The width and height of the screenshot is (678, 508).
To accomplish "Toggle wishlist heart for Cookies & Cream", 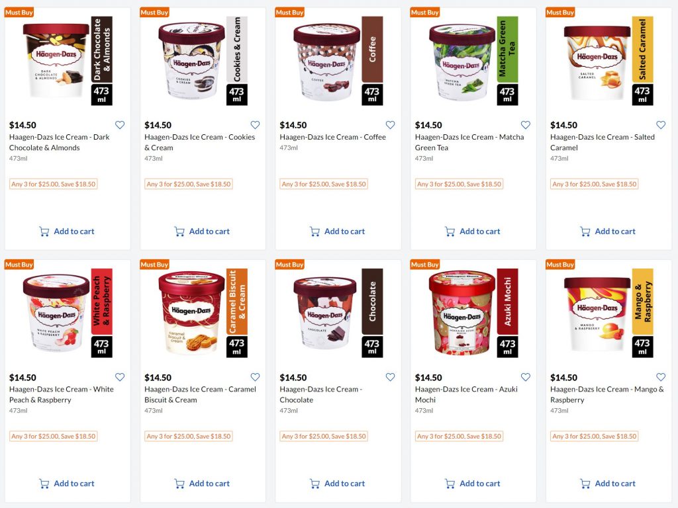I will [x=255, y=125].
